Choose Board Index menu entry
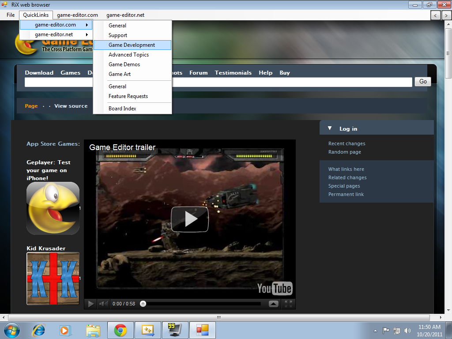 click(x=132, y=109)
